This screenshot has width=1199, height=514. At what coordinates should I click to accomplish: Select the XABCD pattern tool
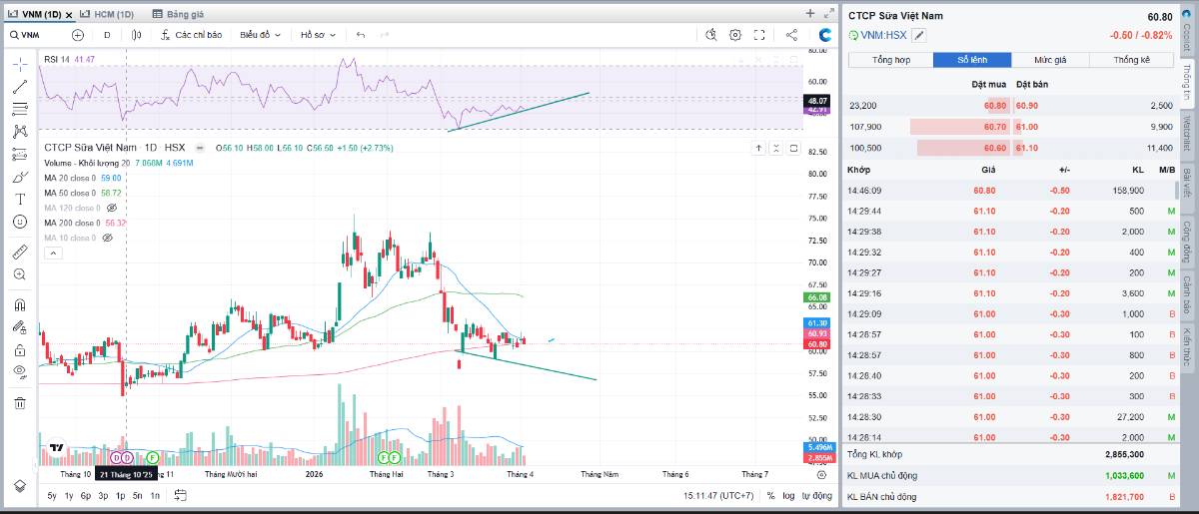click(20, 131)
